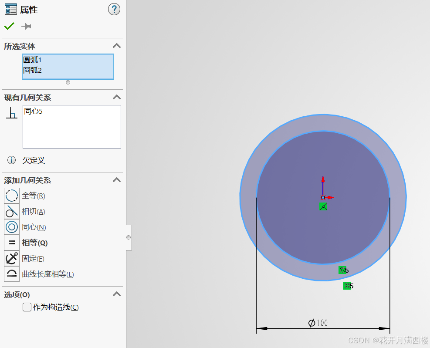430x348 pixels.
Task: Click the 曲线长度相等(L) label text
Action: (x=48, y=274)
